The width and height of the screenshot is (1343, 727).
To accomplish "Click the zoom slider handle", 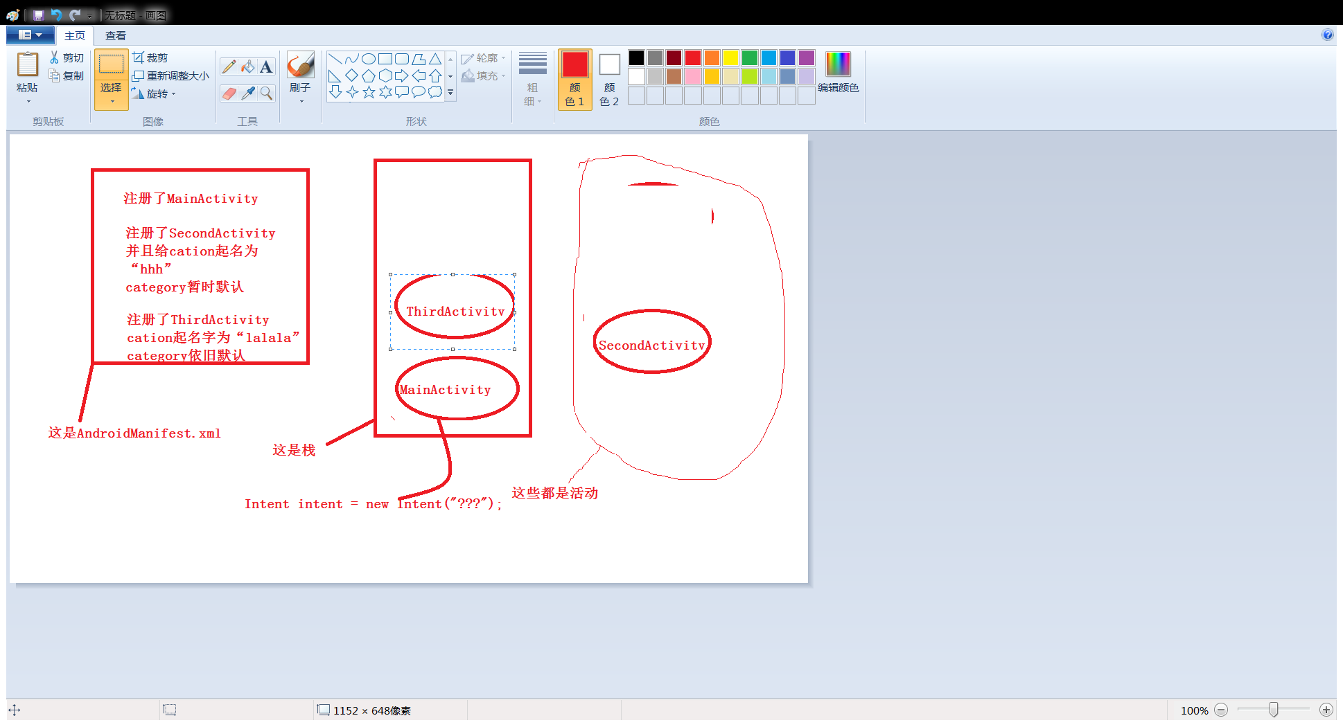I will pyautogui.click(x=1274, y=710).
